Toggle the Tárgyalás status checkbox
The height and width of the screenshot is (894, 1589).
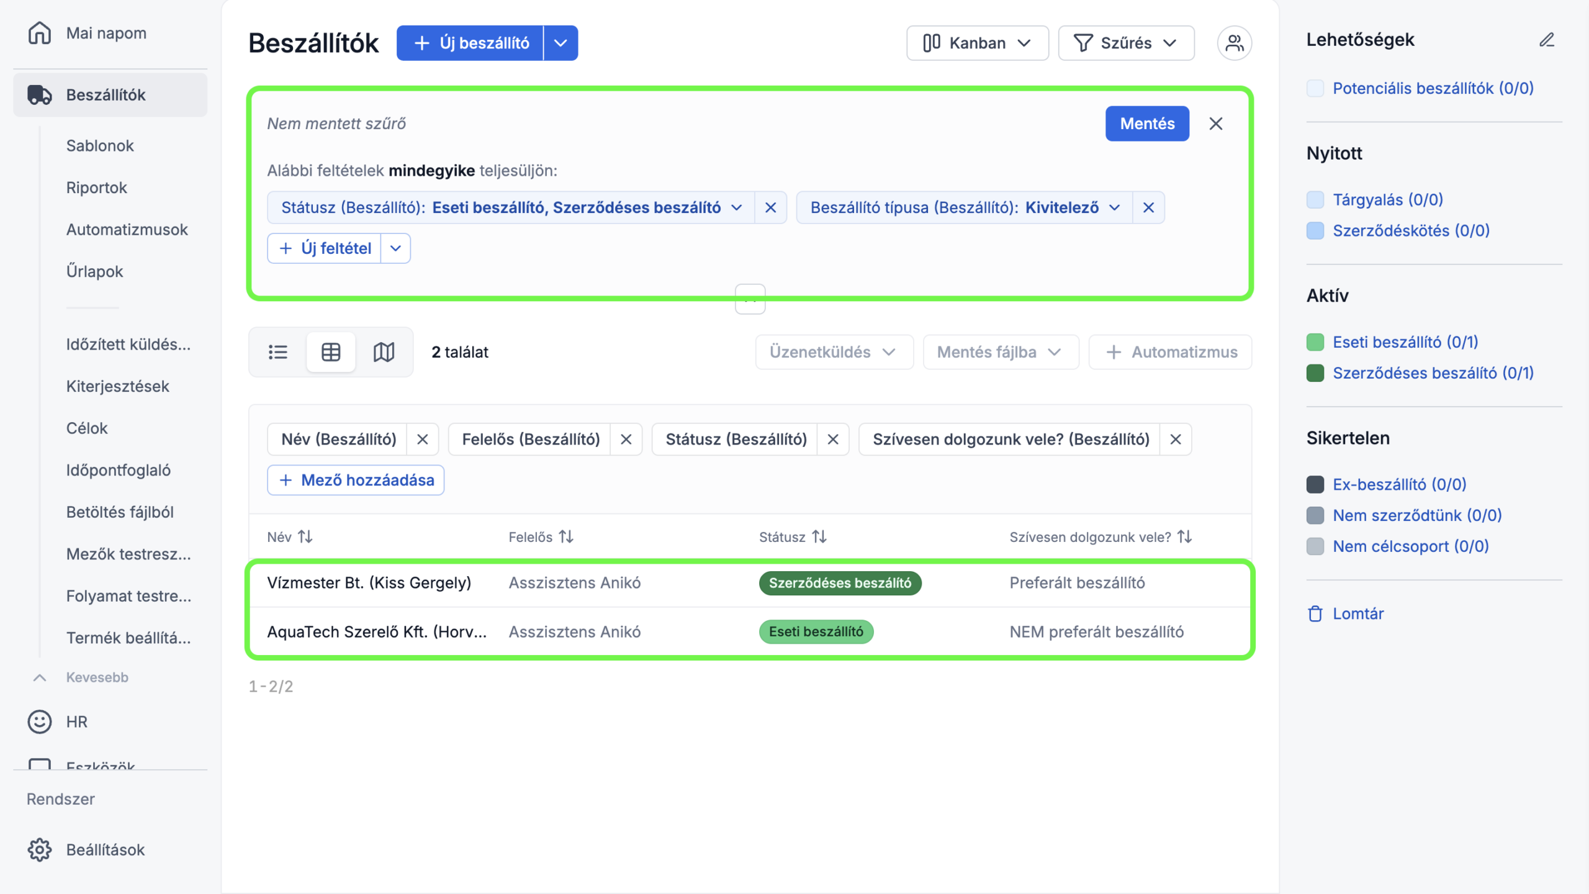coord(1315,200)
